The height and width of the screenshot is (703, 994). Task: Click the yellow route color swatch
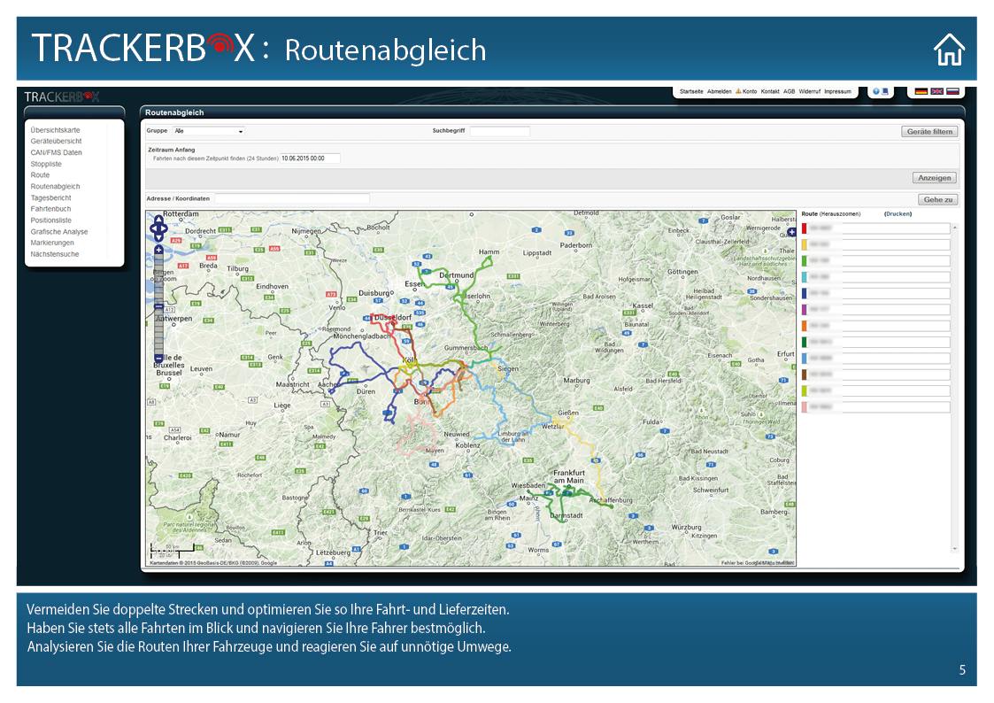pyautogui.click(x=805, y=244)
